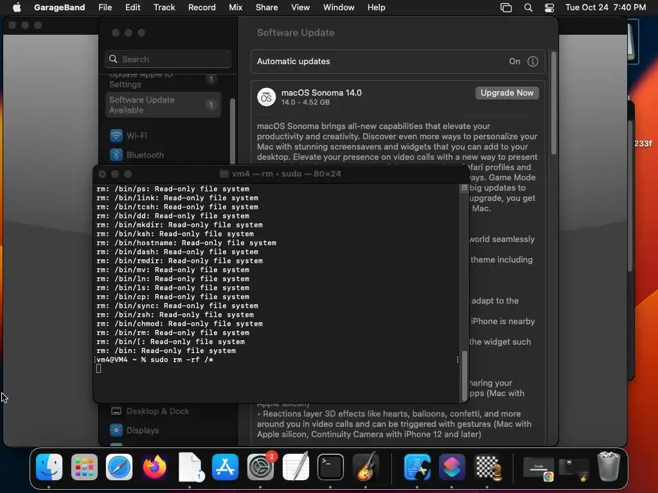The image size is (658, 493).
Task: Open Spotlight search in menu bar
Action: pyautogui.click(x=528, y=8)
